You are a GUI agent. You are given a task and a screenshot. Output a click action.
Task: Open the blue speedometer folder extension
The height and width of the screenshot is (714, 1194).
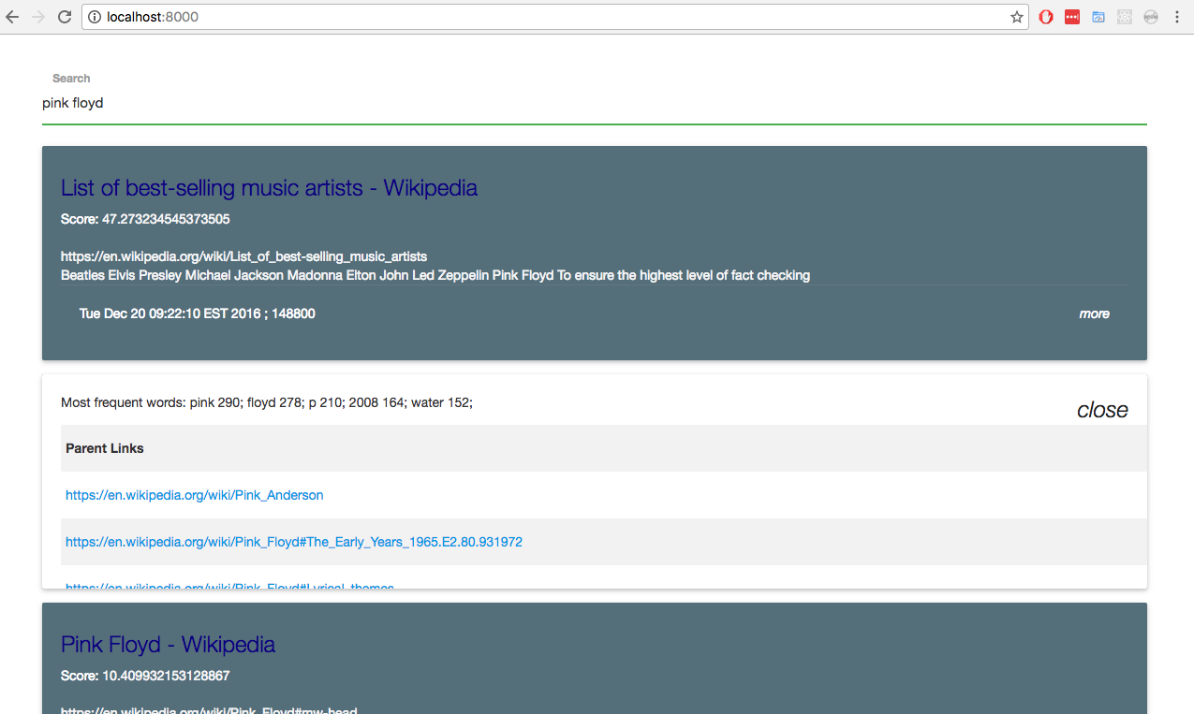[x=1098, y=17]
